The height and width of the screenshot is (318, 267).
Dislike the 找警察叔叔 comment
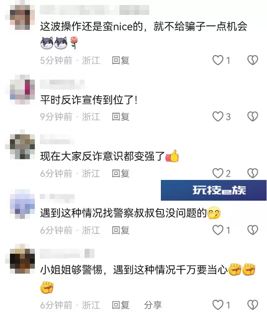point(252,230)
